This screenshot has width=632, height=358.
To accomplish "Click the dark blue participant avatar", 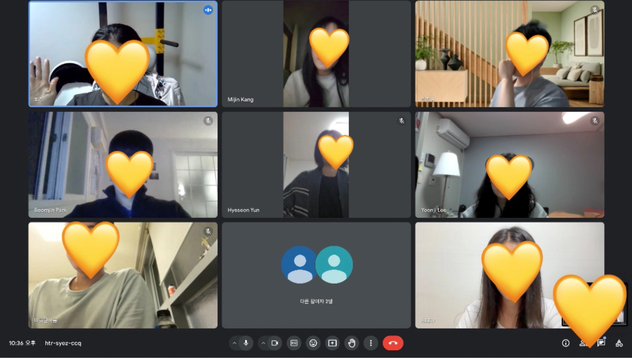I will (x=299, y=265).
